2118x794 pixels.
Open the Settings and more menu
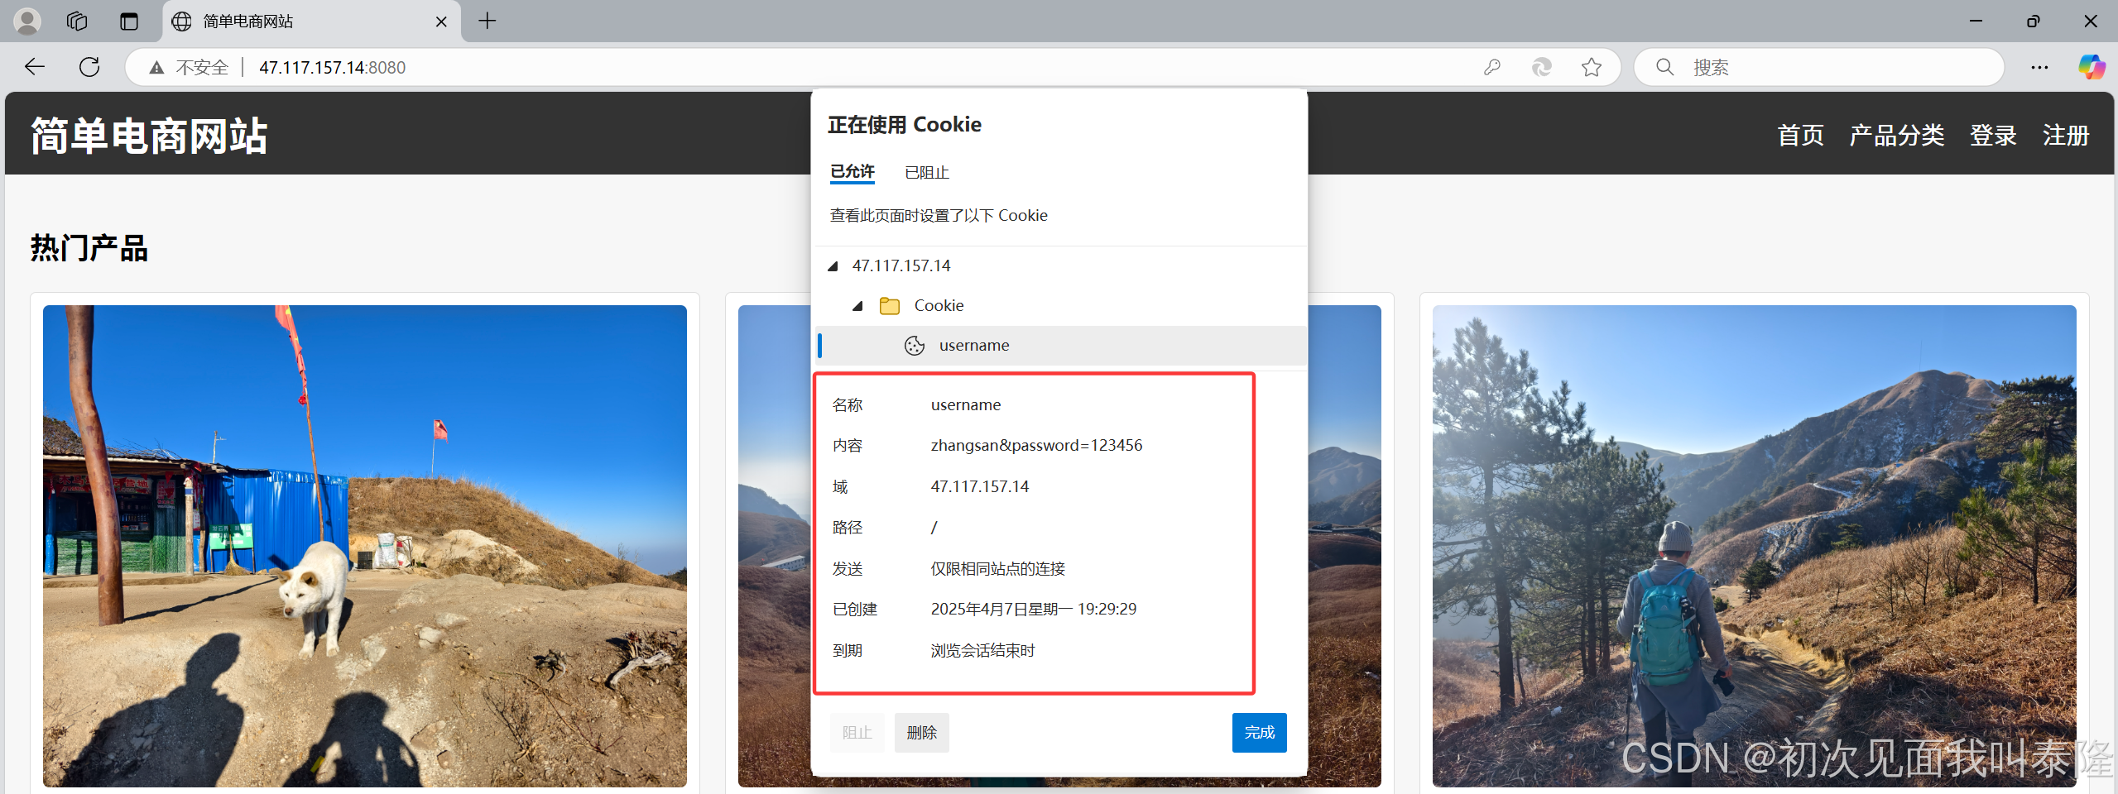2039,67
